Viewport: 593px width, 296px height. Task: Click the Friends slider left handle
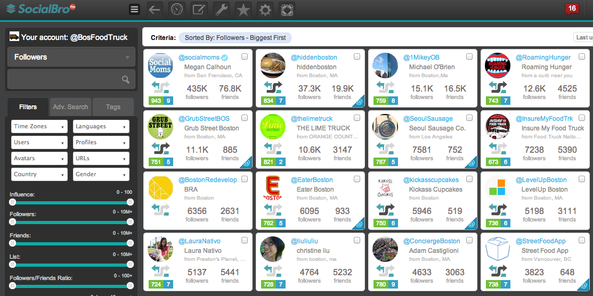12,243
